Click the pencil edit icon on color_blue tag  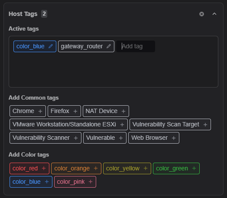tap(51, 46)
